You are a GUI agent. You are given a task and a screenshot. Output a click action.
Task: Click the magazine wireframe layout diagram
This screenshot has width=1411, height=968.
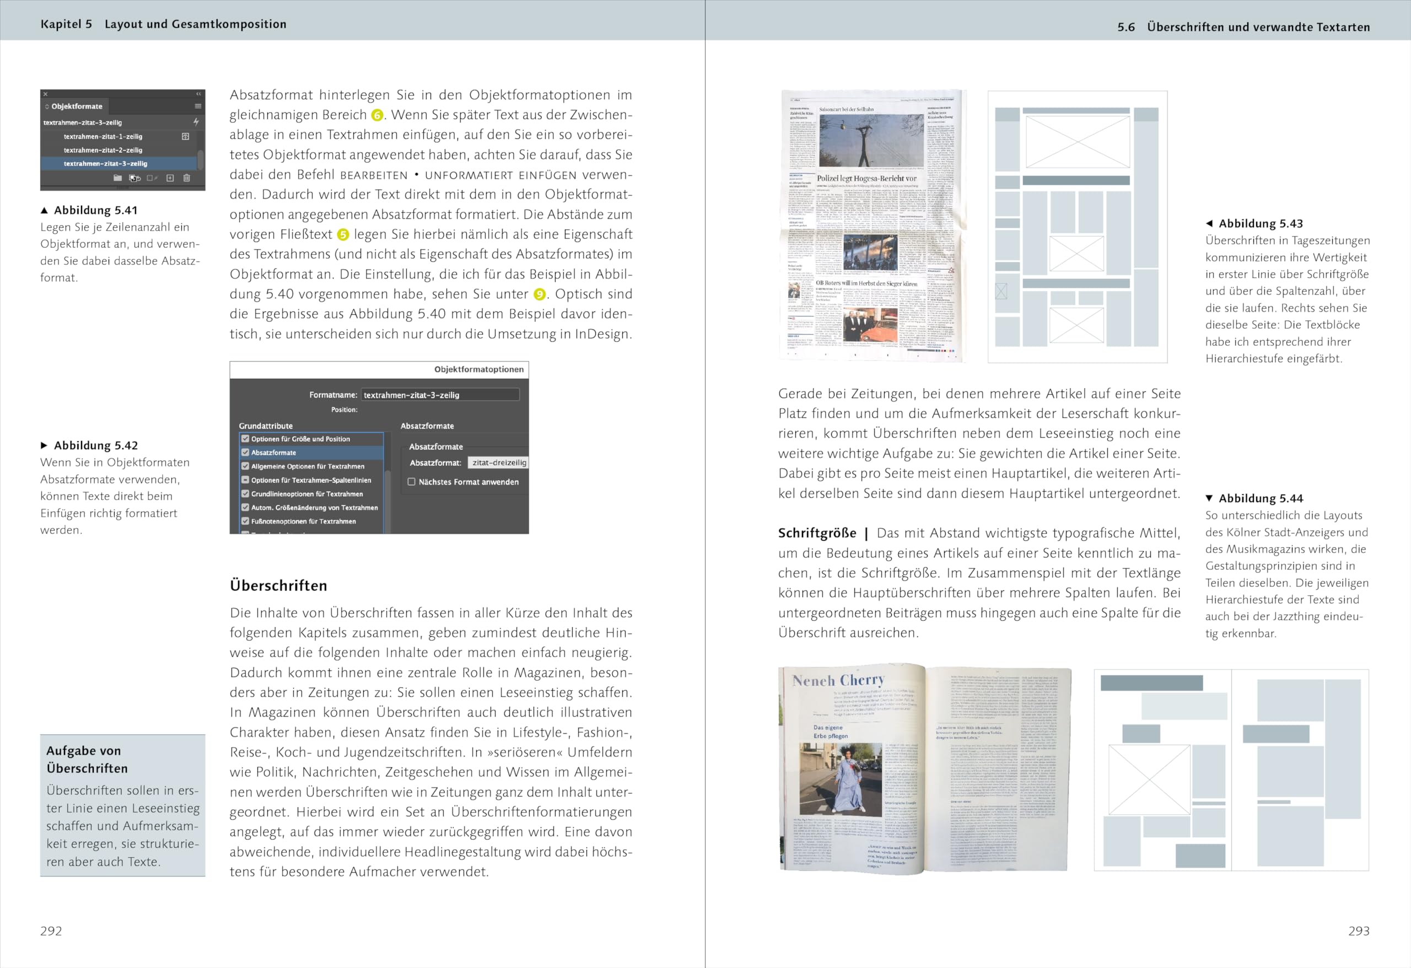(1231, 770)
